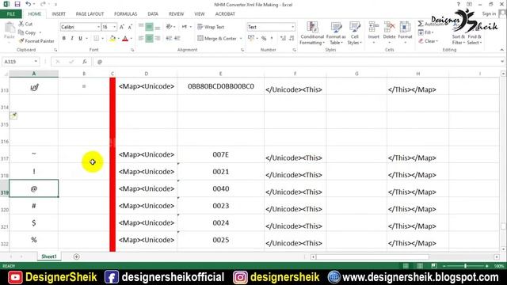Increase the indent

(x=177, y=39)
